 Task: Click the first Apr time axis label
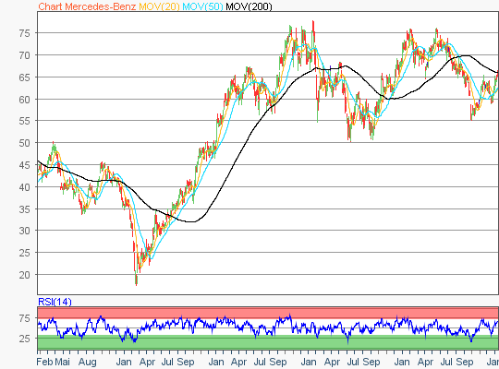(x=147, y=362)
